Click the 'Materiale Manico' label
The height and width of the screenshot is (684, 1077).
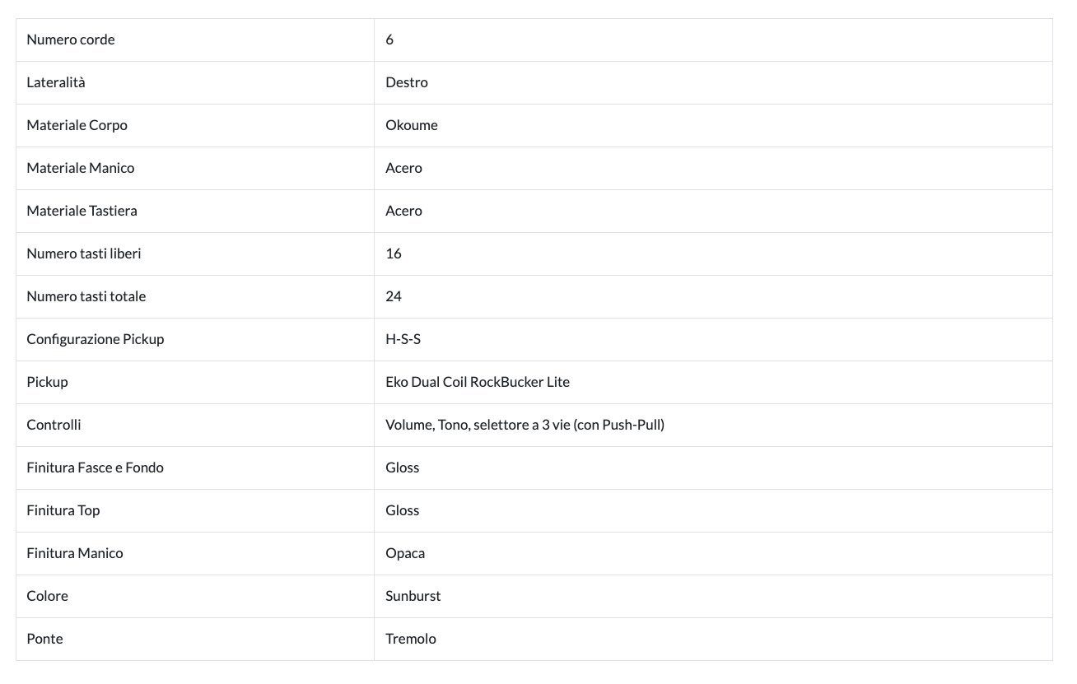point(81,168)
